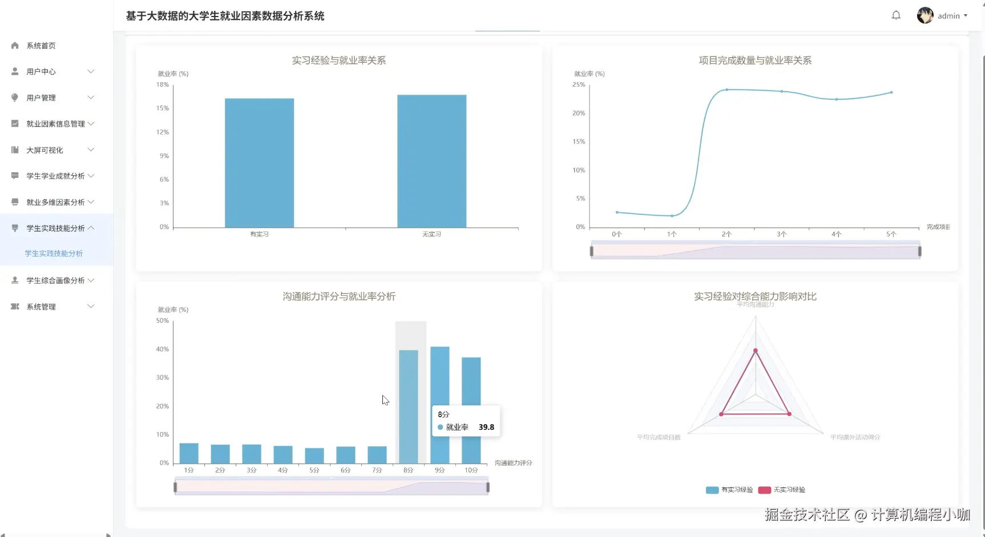Viewport: 985px width, 537px height.
Task: Open the admin account dropdown arrow
Action: (966, 15)
